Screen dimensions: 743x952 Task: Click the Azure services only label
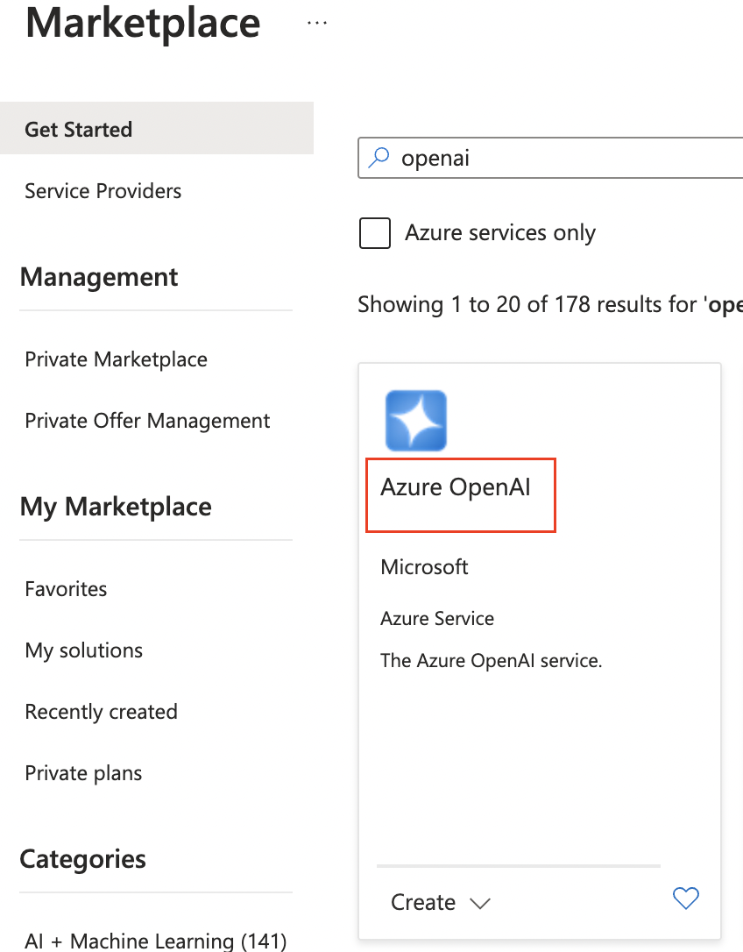coord(500,233)
